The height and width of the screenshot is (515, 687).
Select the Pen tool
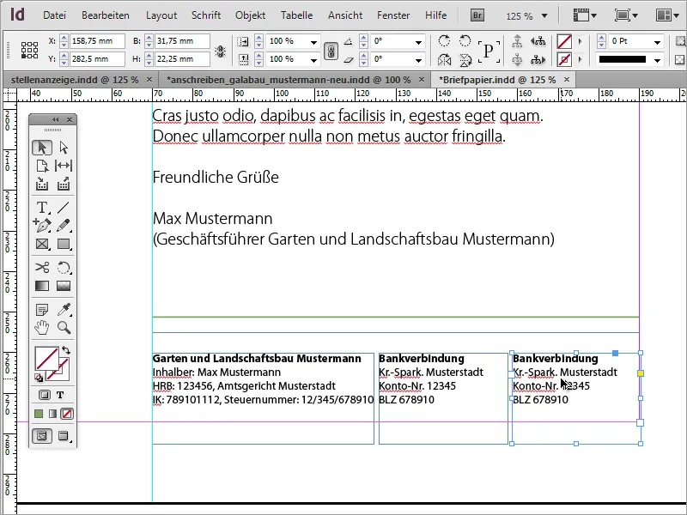point(42,226)
